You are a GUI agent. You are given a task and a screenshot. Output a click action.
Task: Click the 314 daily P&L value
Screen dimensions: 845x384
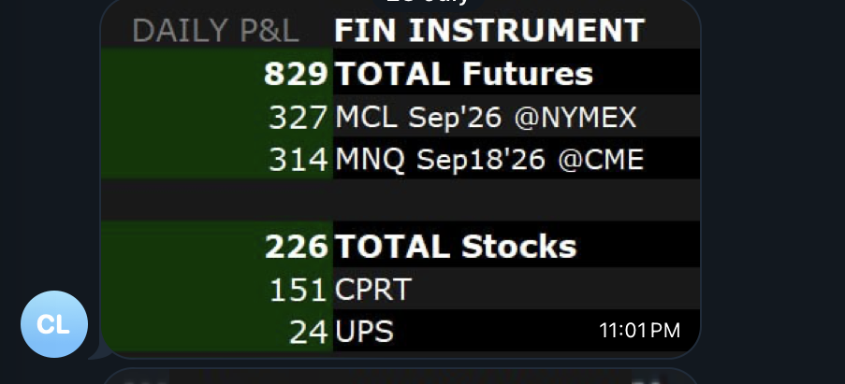coord(298,160)
